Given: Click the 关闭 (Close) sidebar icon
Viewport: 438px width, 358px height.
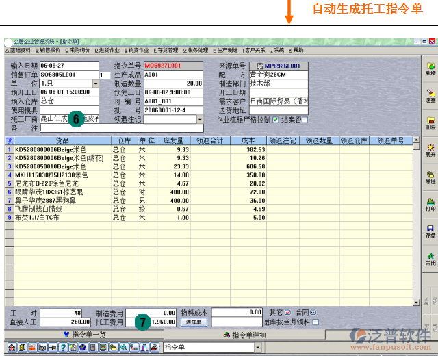Looking at the screenshot, I should (430, 259).
